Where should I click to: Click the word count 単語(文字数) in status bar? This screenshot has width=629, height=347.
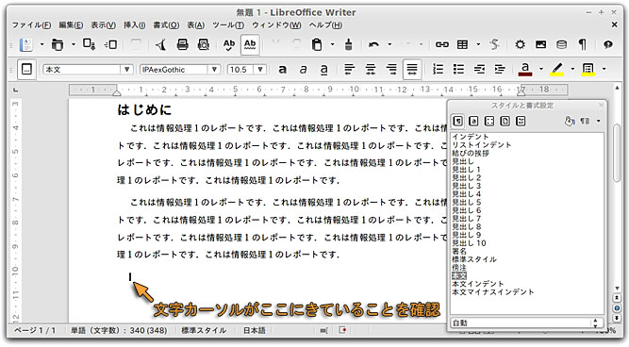point(119,331)
